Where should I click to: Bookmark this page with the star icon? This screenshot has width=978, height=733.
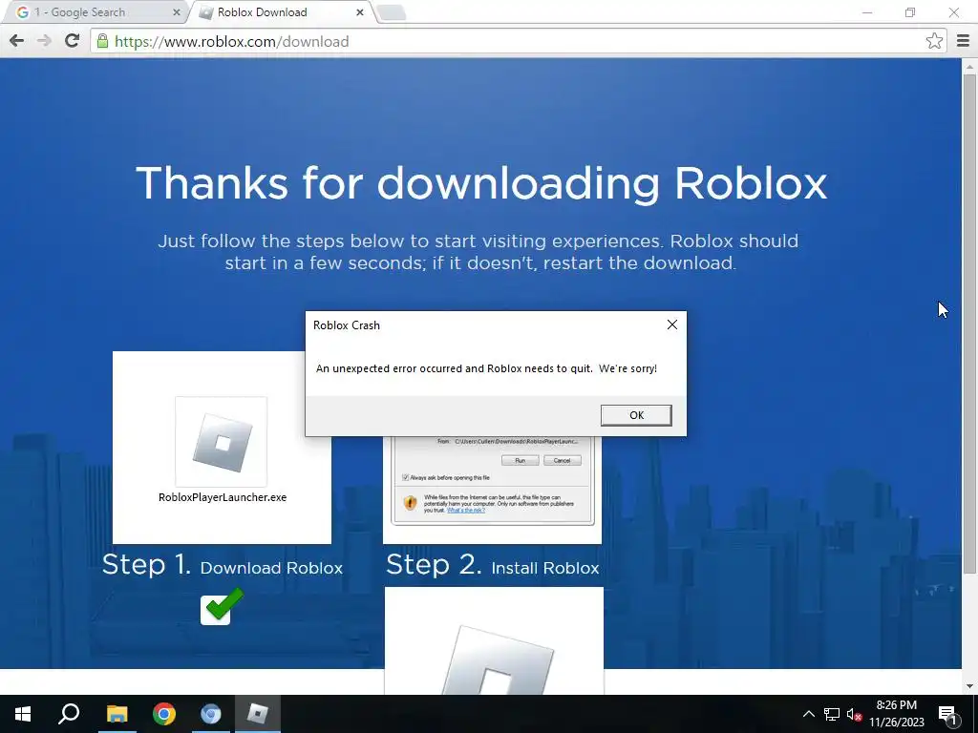pos(934,41)
